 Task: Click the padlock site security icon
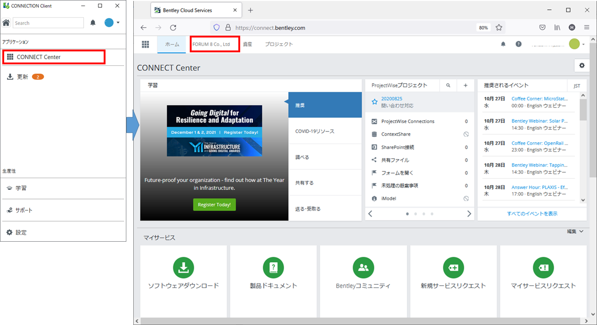pos(228,28)
